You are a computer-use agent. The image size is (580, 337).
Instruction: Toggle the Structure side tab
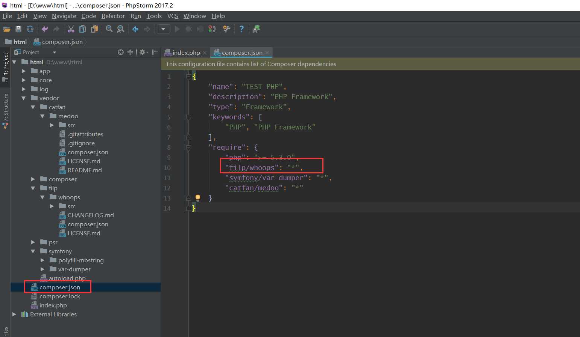(5, 111)
